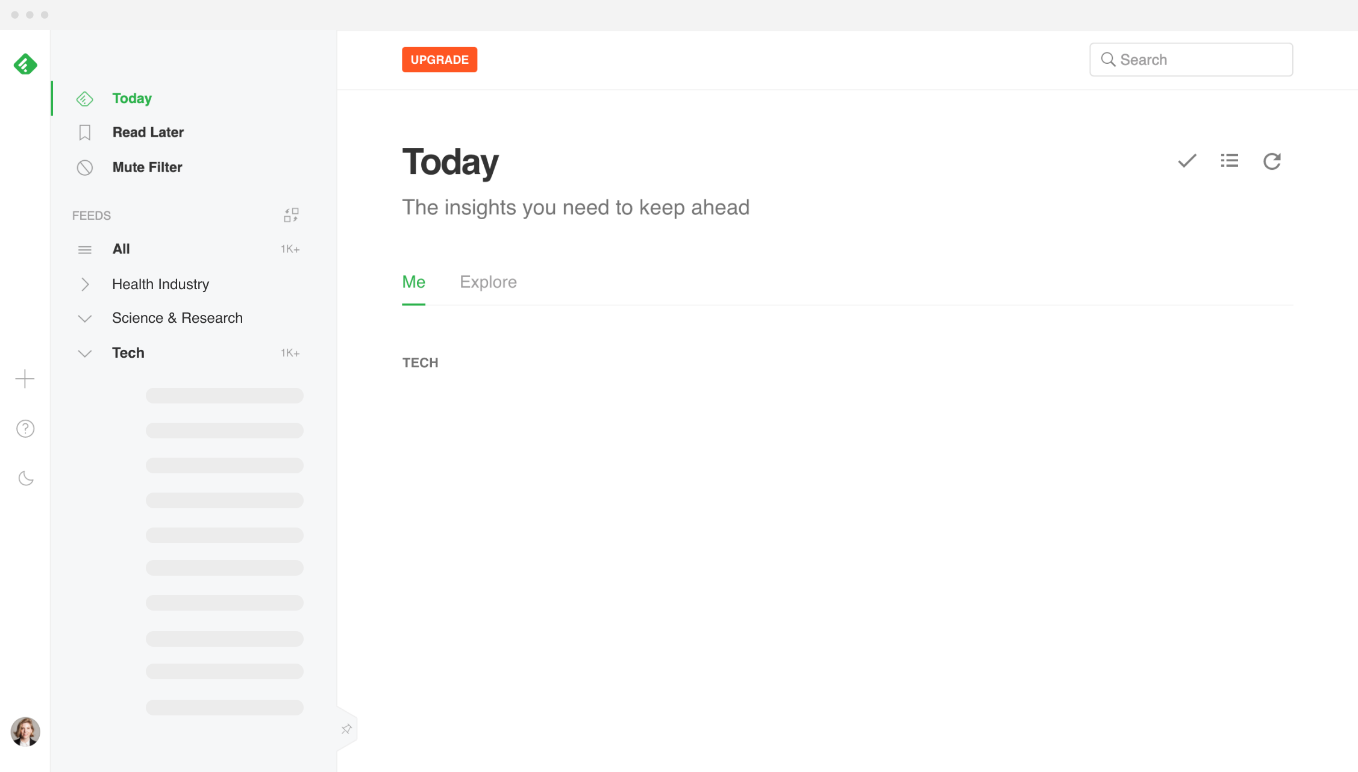
Task: Collapse the Science & Research section
Action: 84,318
